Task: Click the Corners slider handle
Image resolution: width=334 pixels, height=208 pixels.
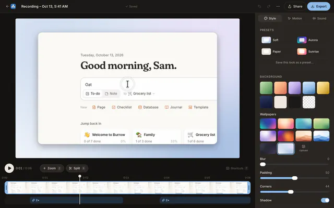Action: [x=291, y=192]
